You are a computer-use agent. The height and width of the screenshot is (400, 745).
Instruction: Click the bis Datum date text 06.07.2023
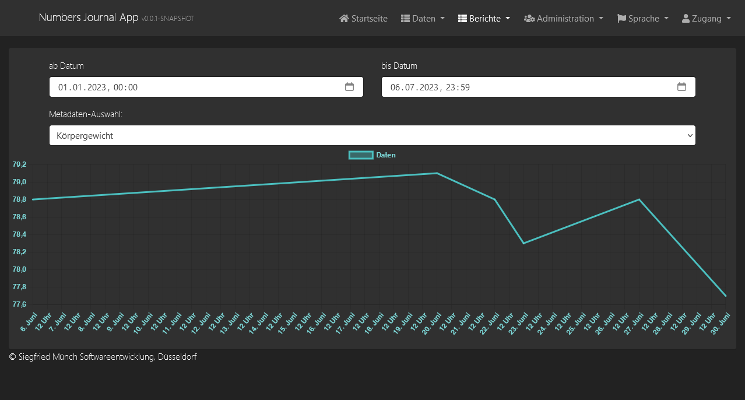tap(414, 87)
